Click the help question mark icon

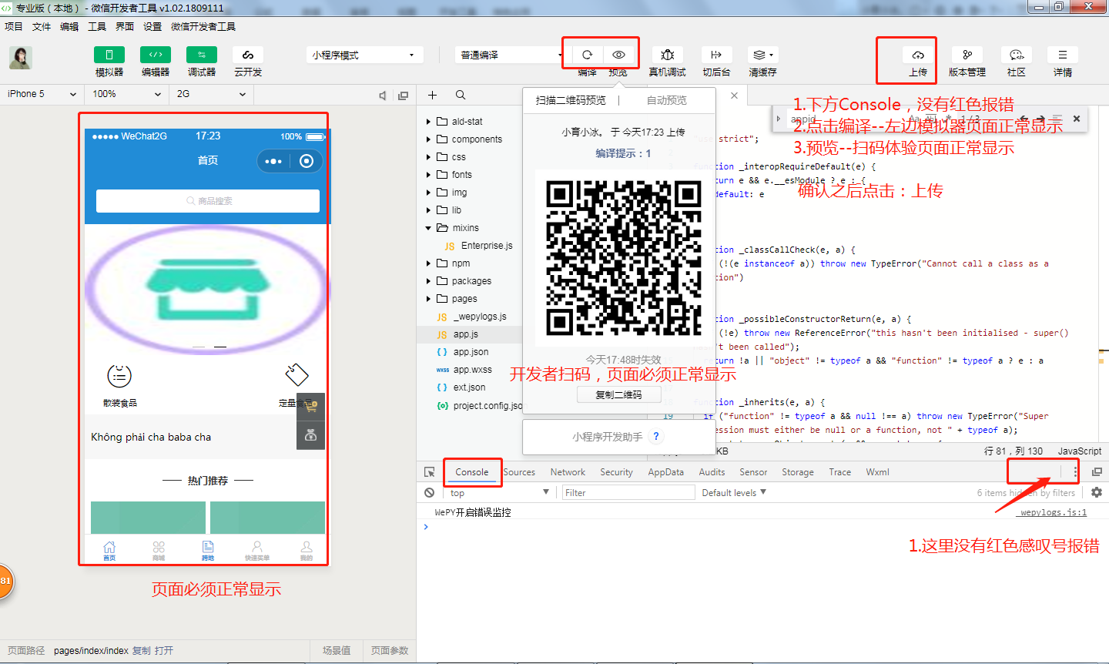pos(656,436)
